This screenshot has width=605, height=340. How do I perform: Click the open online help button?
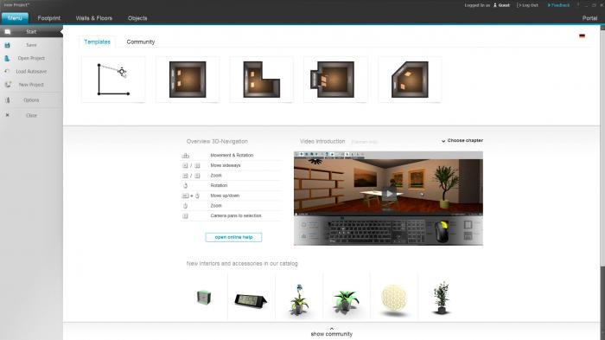coord(233,237)
